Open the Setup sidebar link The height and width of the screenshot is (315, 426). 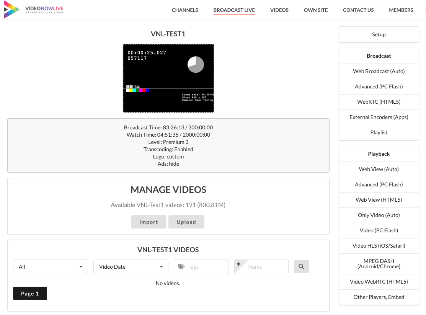379,34
